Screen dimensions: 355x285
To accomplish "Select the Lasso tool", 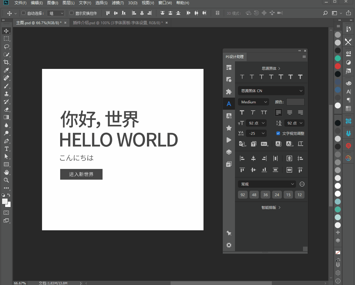I will (7, 46).
